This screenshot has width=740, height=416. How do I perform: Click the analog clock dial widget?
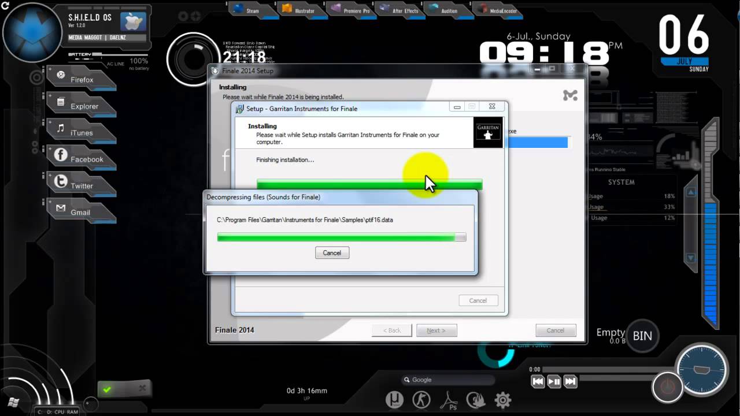(702, 369)
